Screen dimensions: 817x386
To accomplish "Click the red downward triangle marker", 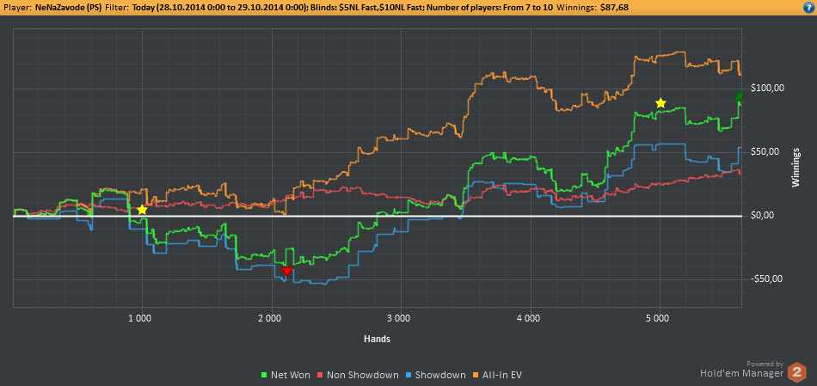I will 286,271.
